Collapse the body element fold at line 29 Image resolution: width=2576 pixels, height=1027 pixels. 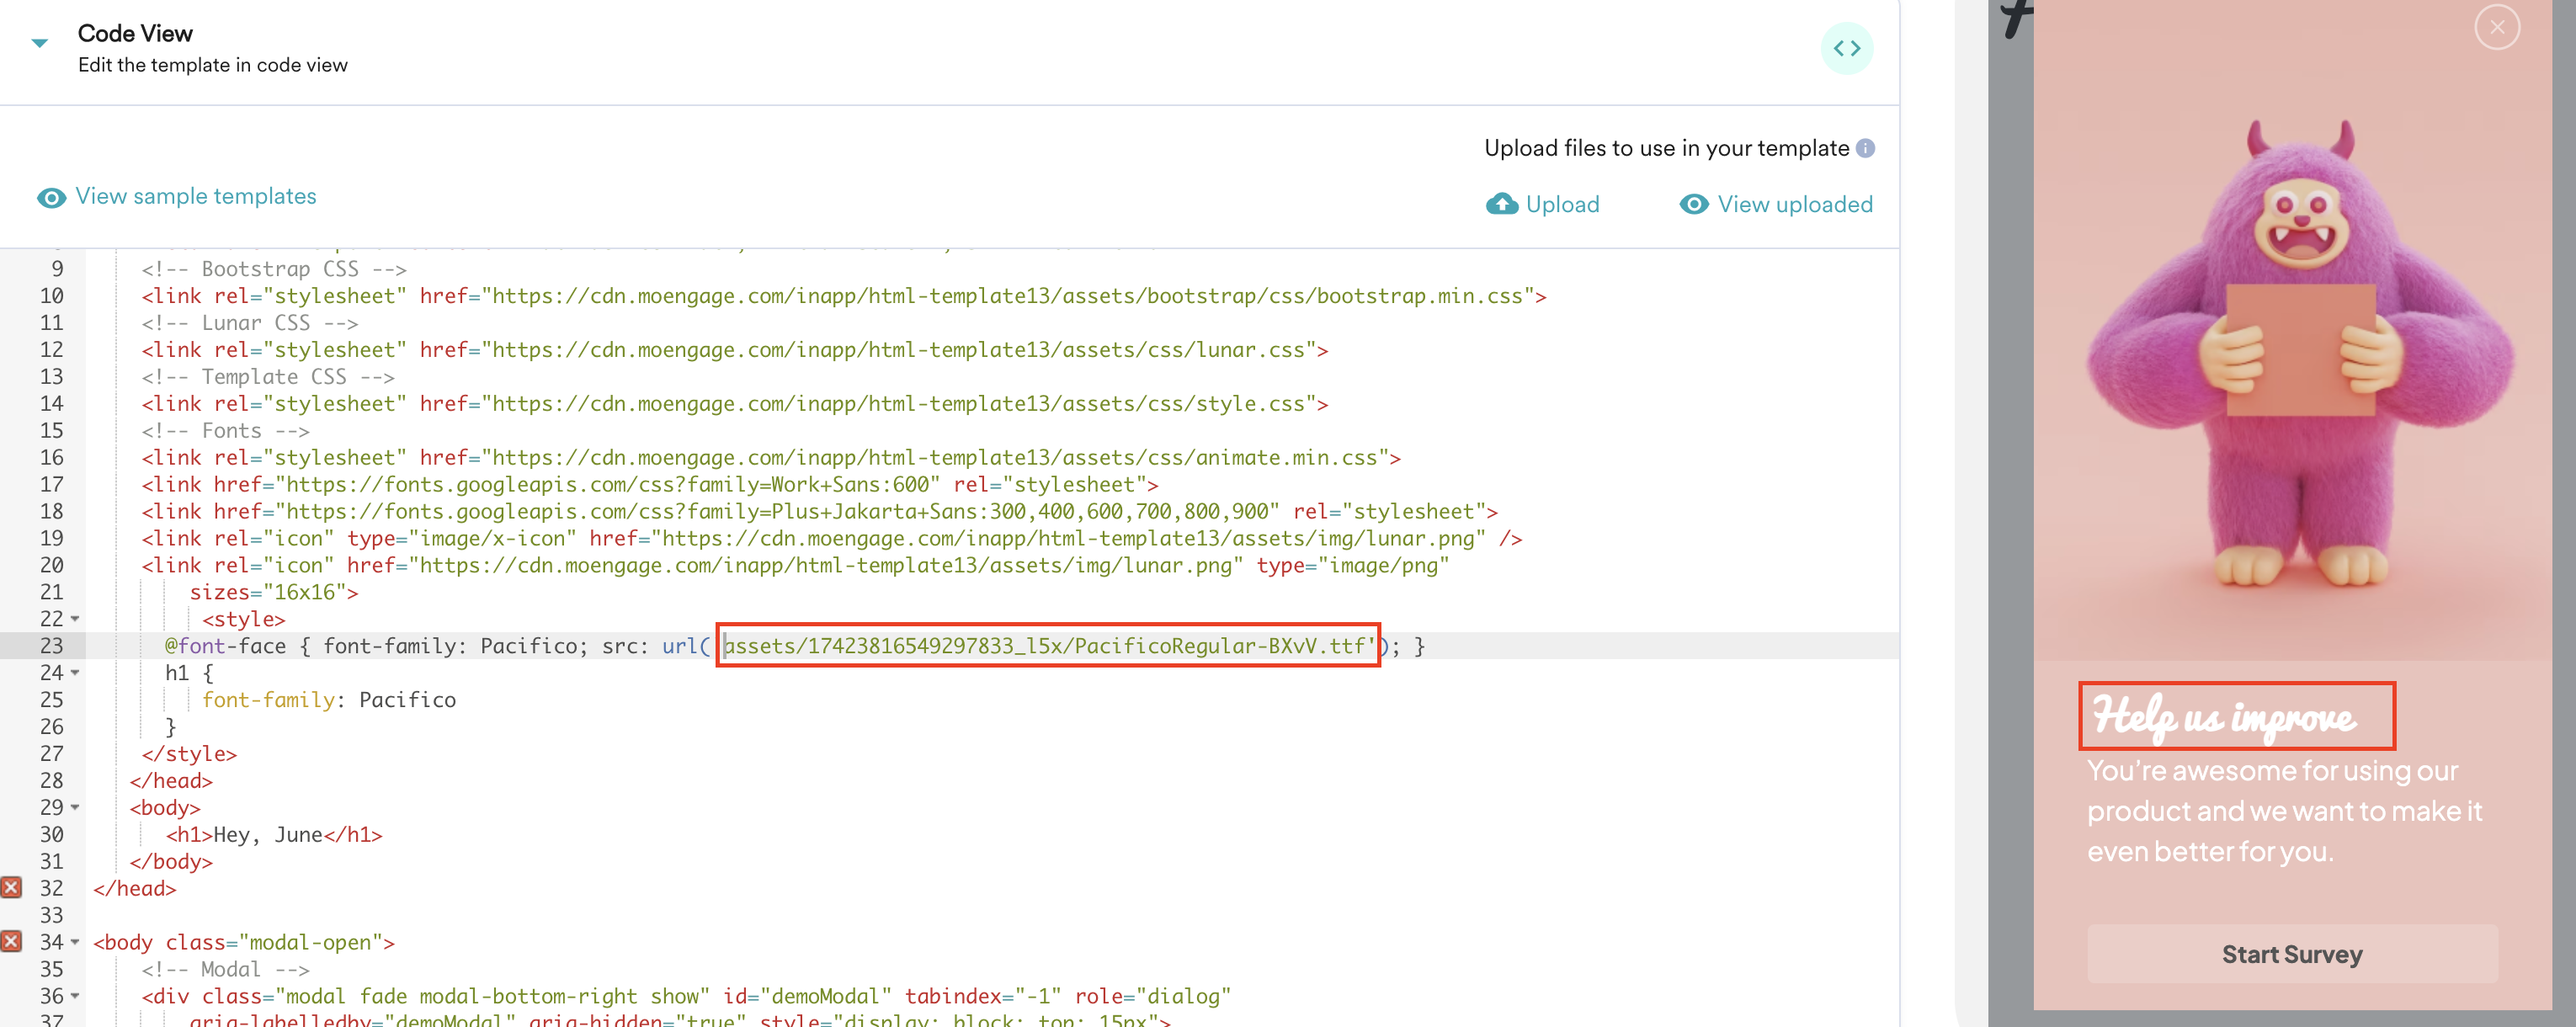(x=73, y=808)
